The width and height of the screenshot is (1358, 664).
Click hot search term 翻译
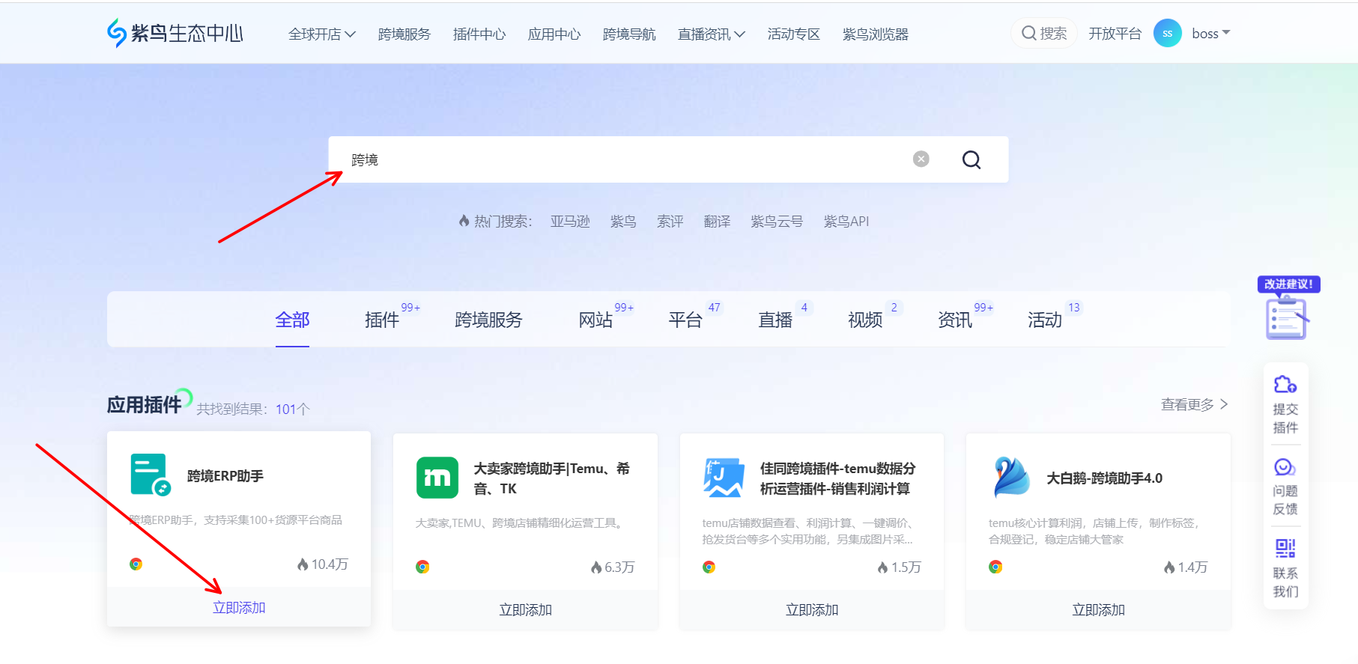coord(717,222)
